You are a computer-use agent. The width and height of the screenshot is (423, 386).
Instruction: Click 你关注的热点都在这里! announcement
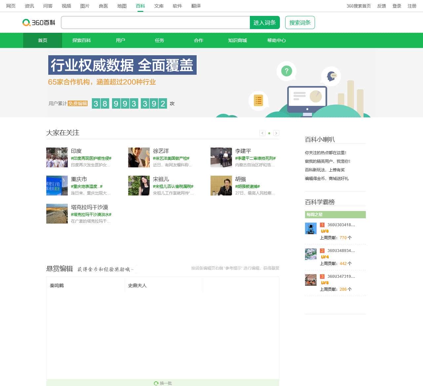click(x=326, y=153)
